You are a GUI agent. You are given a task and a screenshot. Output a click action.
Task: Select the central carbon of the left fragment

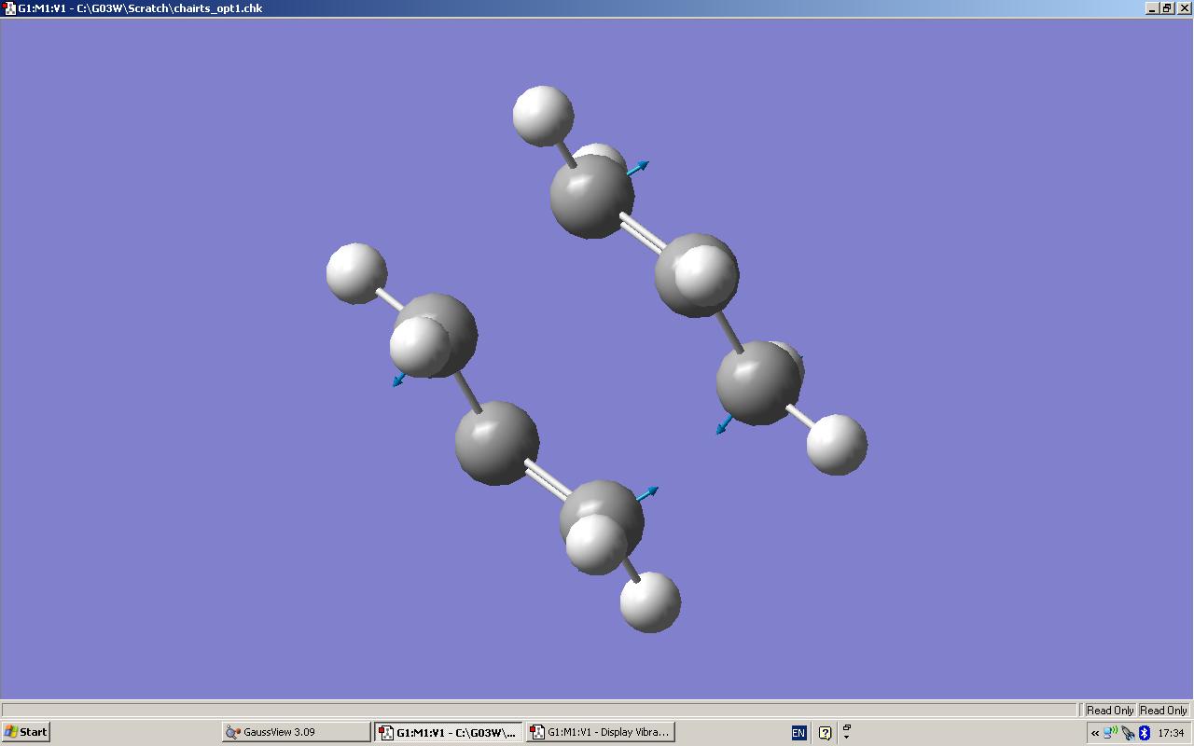click(496, 443)
